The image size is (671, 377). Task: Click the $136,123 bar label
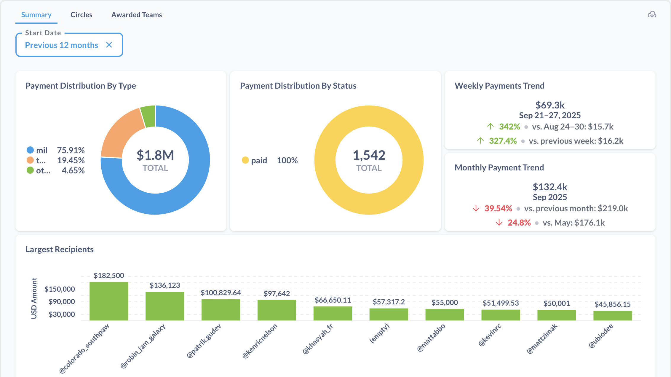(x=165, y=285)
